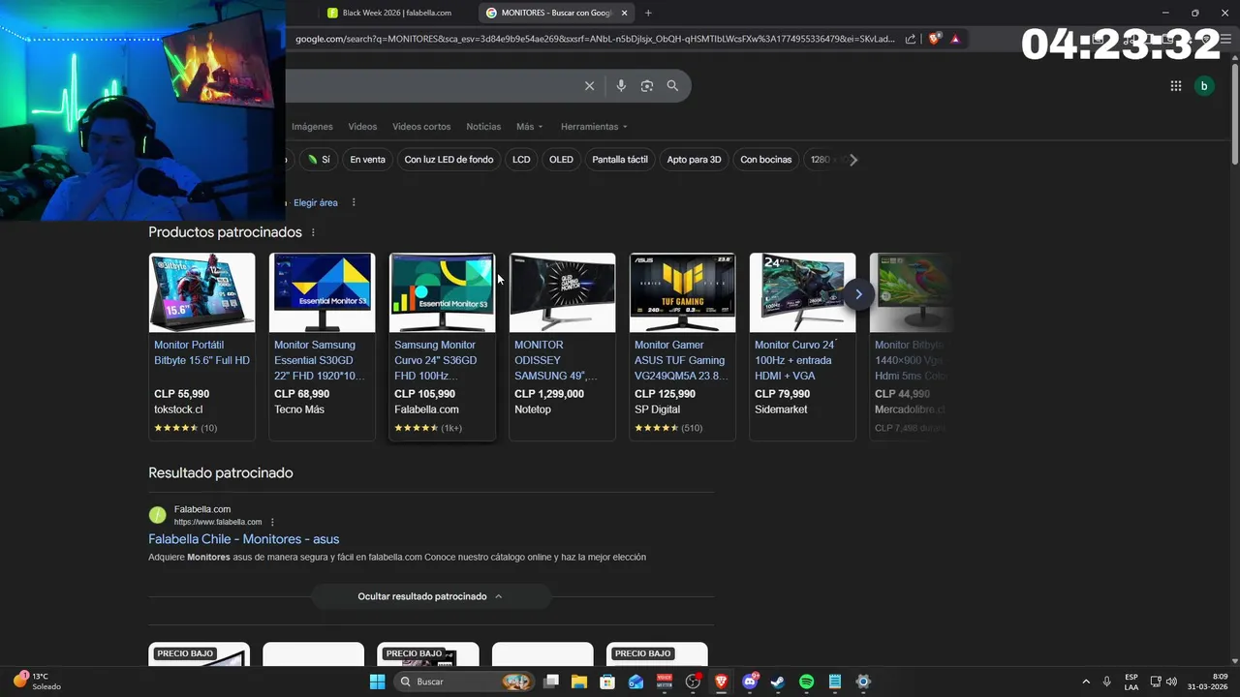Image resolution: width=1240 pixels, height=697 pixels.
Task: Toggle the 'Apto para 3D' filter chip
Action: [694, 160]
